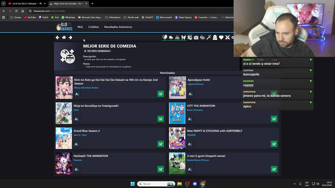Click the Illo Awards 25 logo
Viewport: 335px width, 188px height.
click(x=64, y=27)
